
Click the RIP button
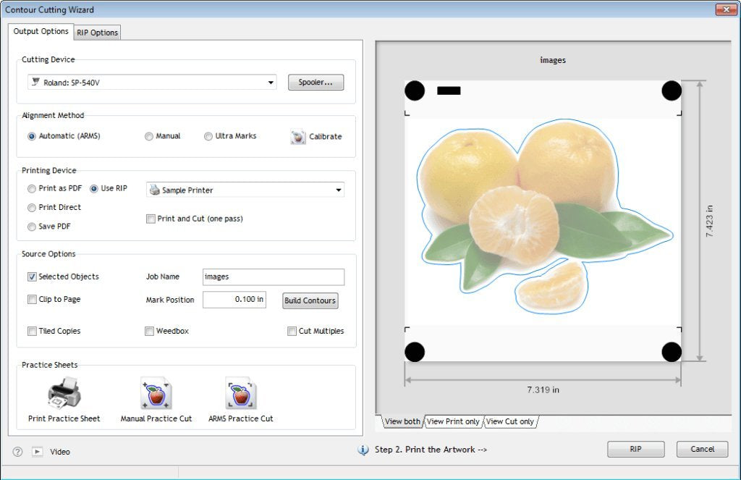click(635, 449)
